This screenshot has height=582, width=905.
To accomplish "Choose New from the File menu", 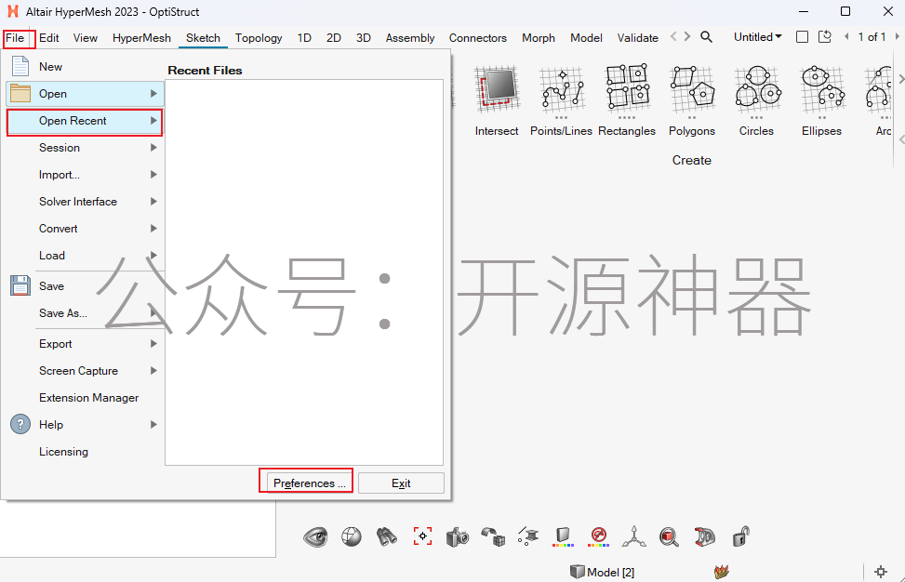I will (x=85, y=66).
